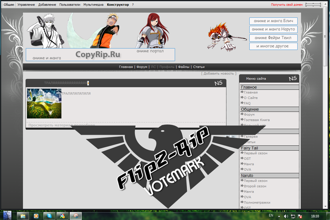Click the Naruto section heading
Screen dimensions: 330x220
270,176
